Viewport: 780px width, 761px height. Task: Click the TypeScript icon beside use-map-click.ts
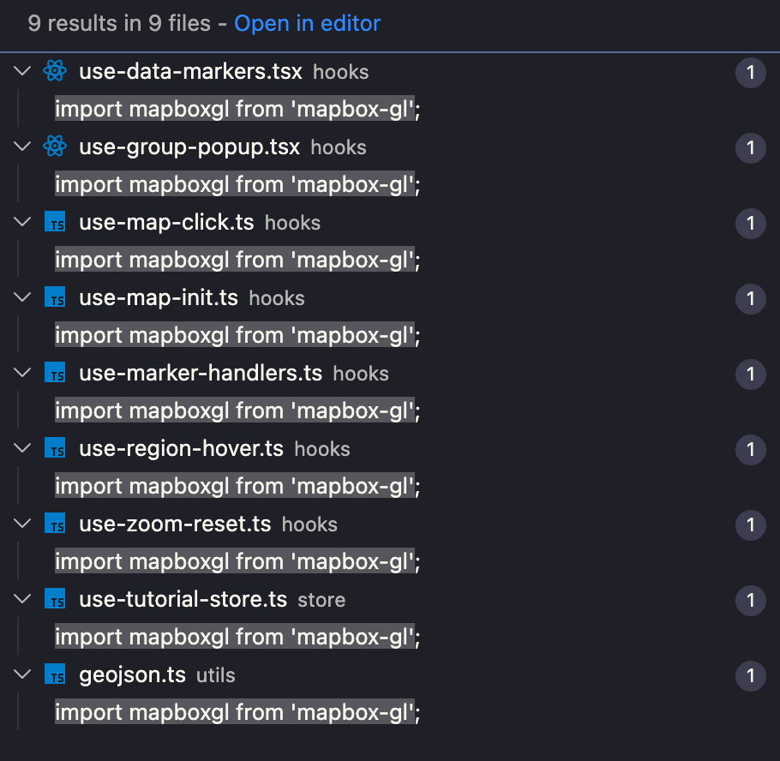pos(55,223)
